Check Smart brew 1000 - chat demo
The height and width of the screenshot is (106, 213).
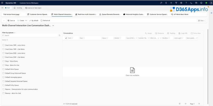(3, 49)
